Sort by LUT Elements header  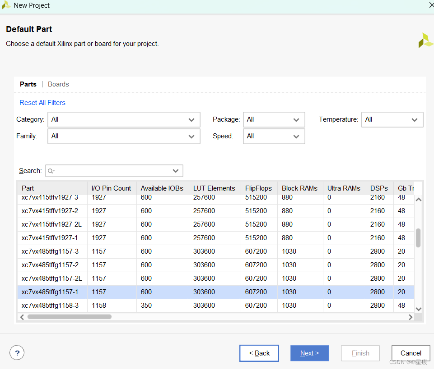(215, 188)
